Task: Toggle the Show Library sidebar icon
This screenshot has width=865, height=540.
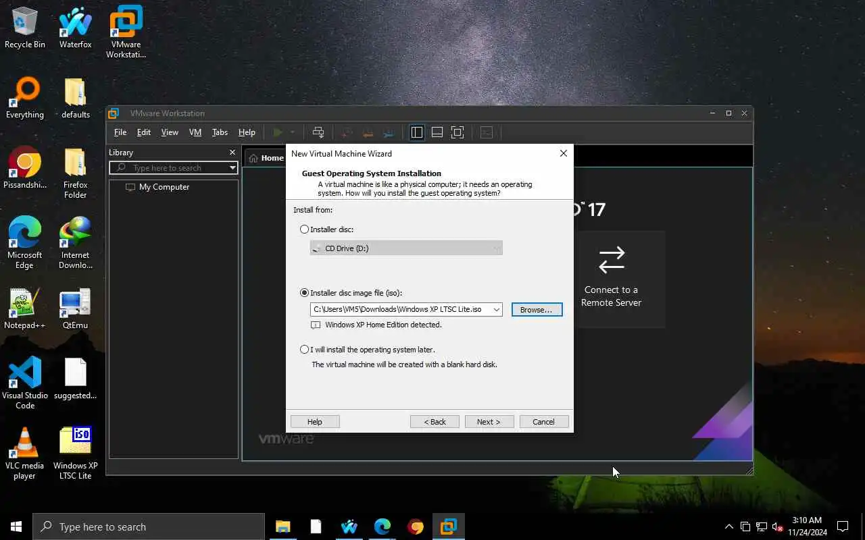Action: click(417, 132)
